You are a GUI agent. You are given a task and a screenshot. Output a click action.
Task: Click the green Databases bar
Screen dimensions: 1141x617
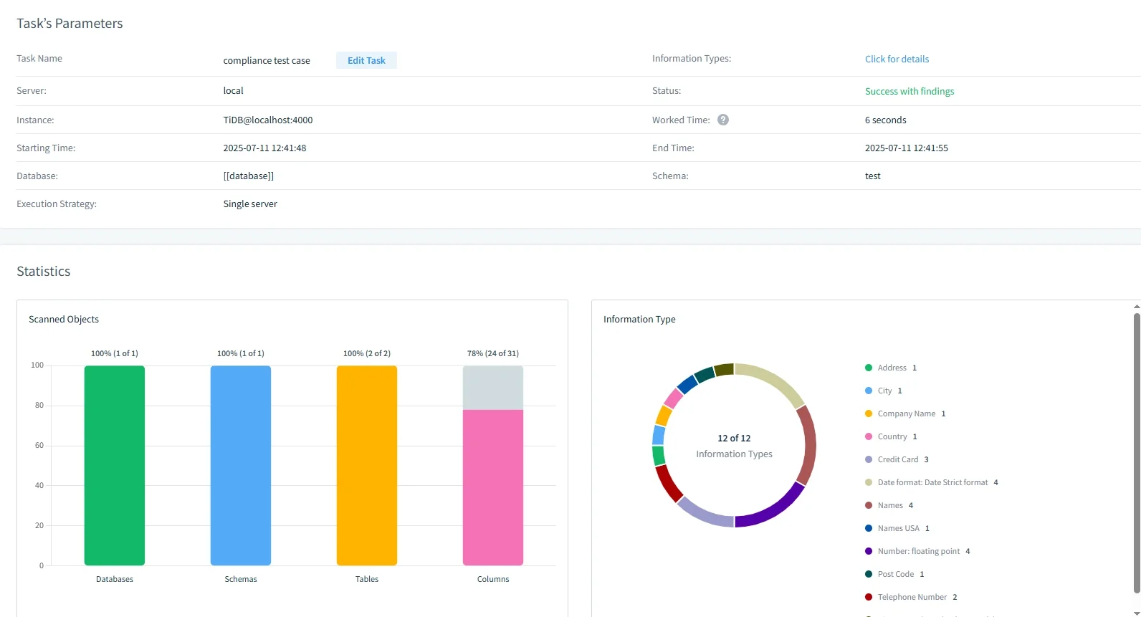pyautogui.click(x=115, y=466)
